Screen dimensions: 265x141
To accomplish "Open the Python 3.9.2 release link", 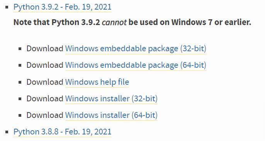I will coord(62,7).
